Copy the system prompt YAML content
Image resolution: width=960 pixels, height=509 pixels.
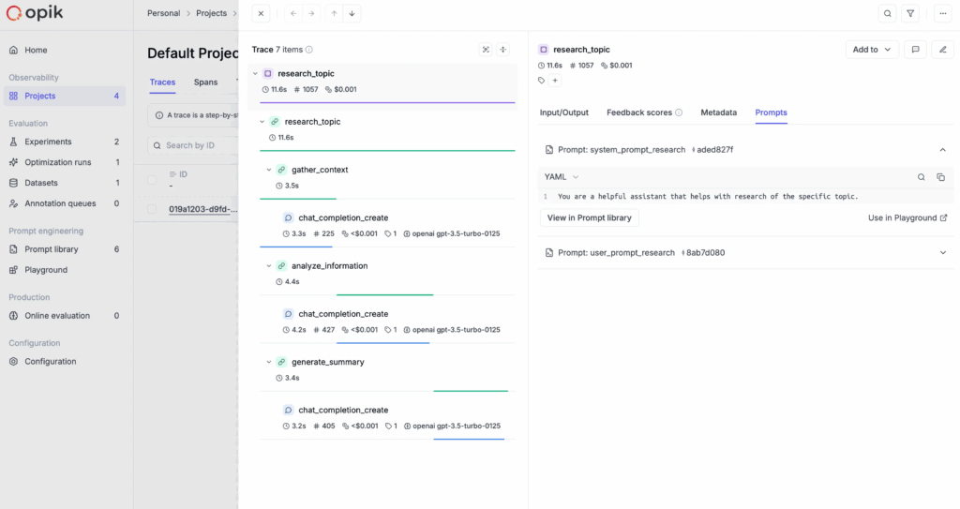(941, 176)
